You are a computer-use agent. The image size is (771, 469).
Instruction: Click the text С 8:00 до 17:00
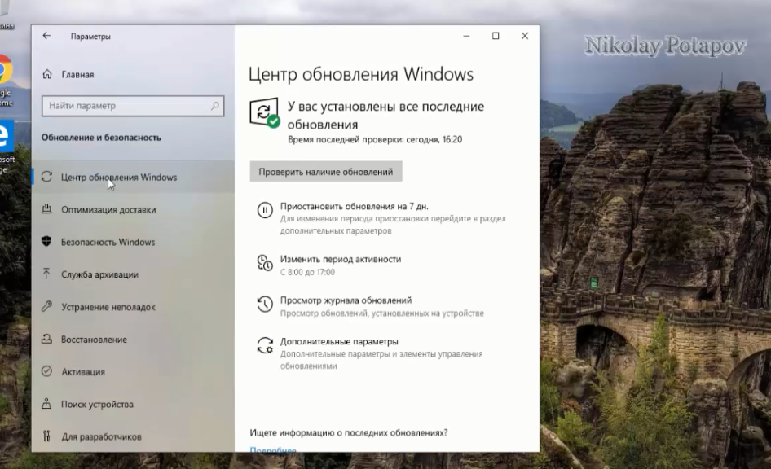(307, 272)
